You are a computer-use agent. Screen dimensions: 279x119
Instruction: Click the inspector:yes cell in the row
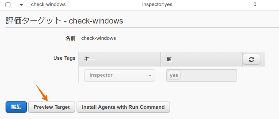coord(157,4)
